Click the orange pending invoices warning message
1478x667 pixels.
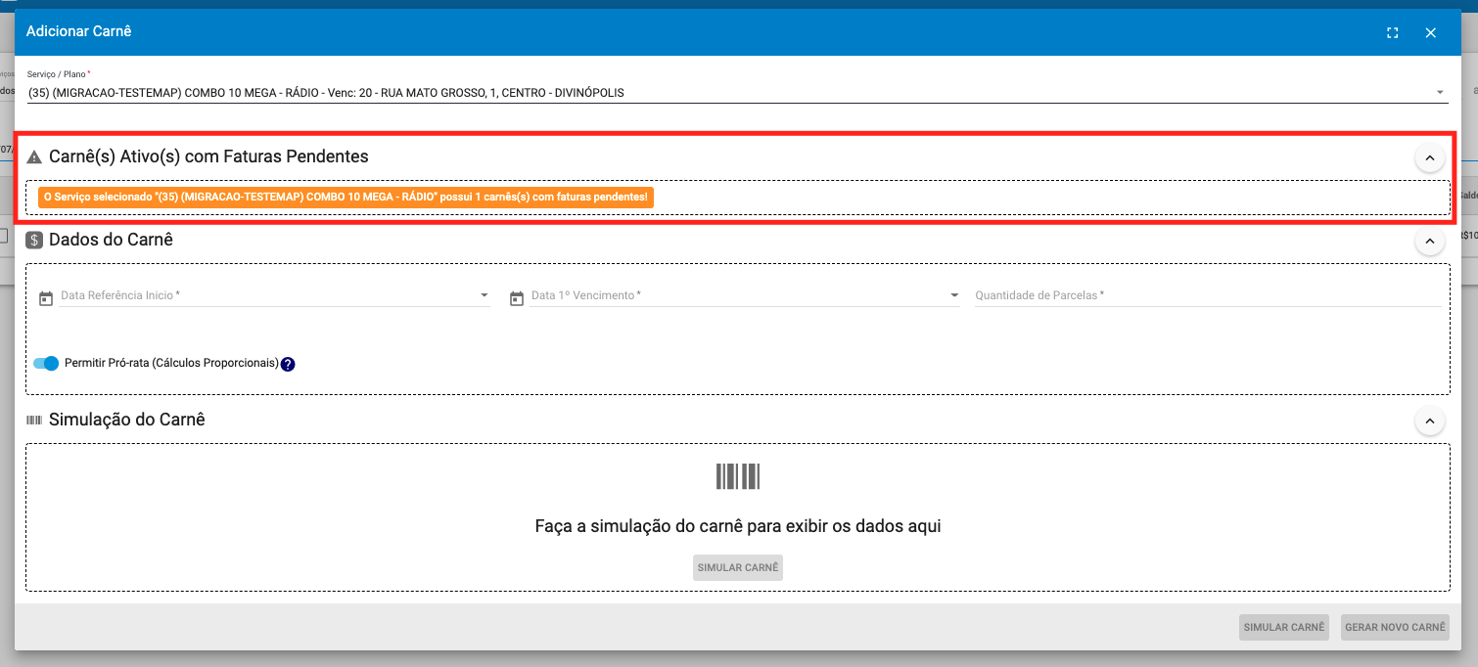coord(346,198)
